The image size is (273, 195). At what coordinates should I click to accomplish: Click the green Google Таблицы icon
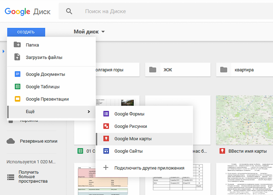pos(17,87)
